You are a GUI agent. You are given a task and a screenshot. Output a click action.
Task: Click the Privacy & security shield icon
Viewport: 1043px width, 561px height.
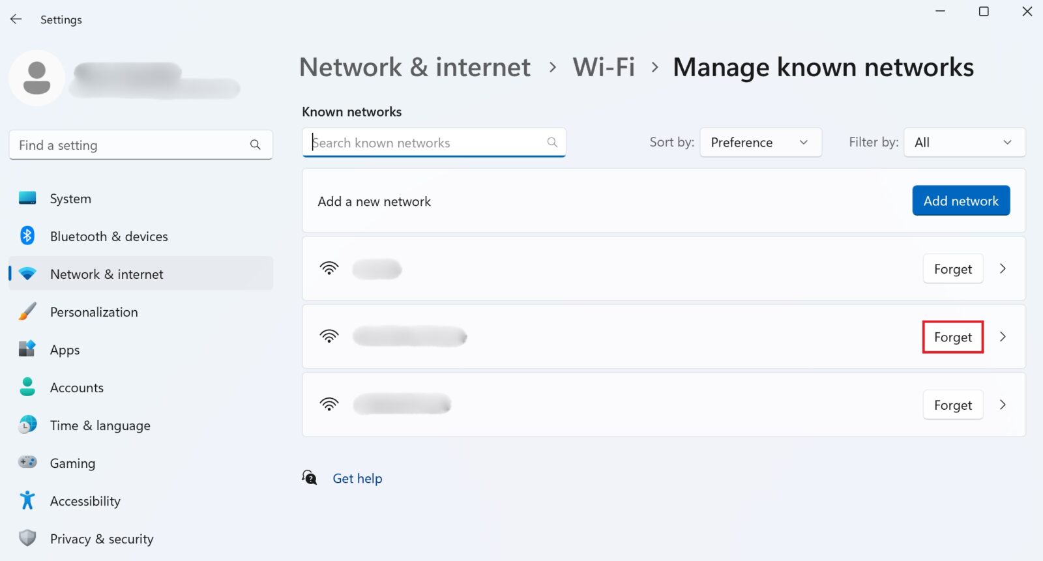click(27, 538)
